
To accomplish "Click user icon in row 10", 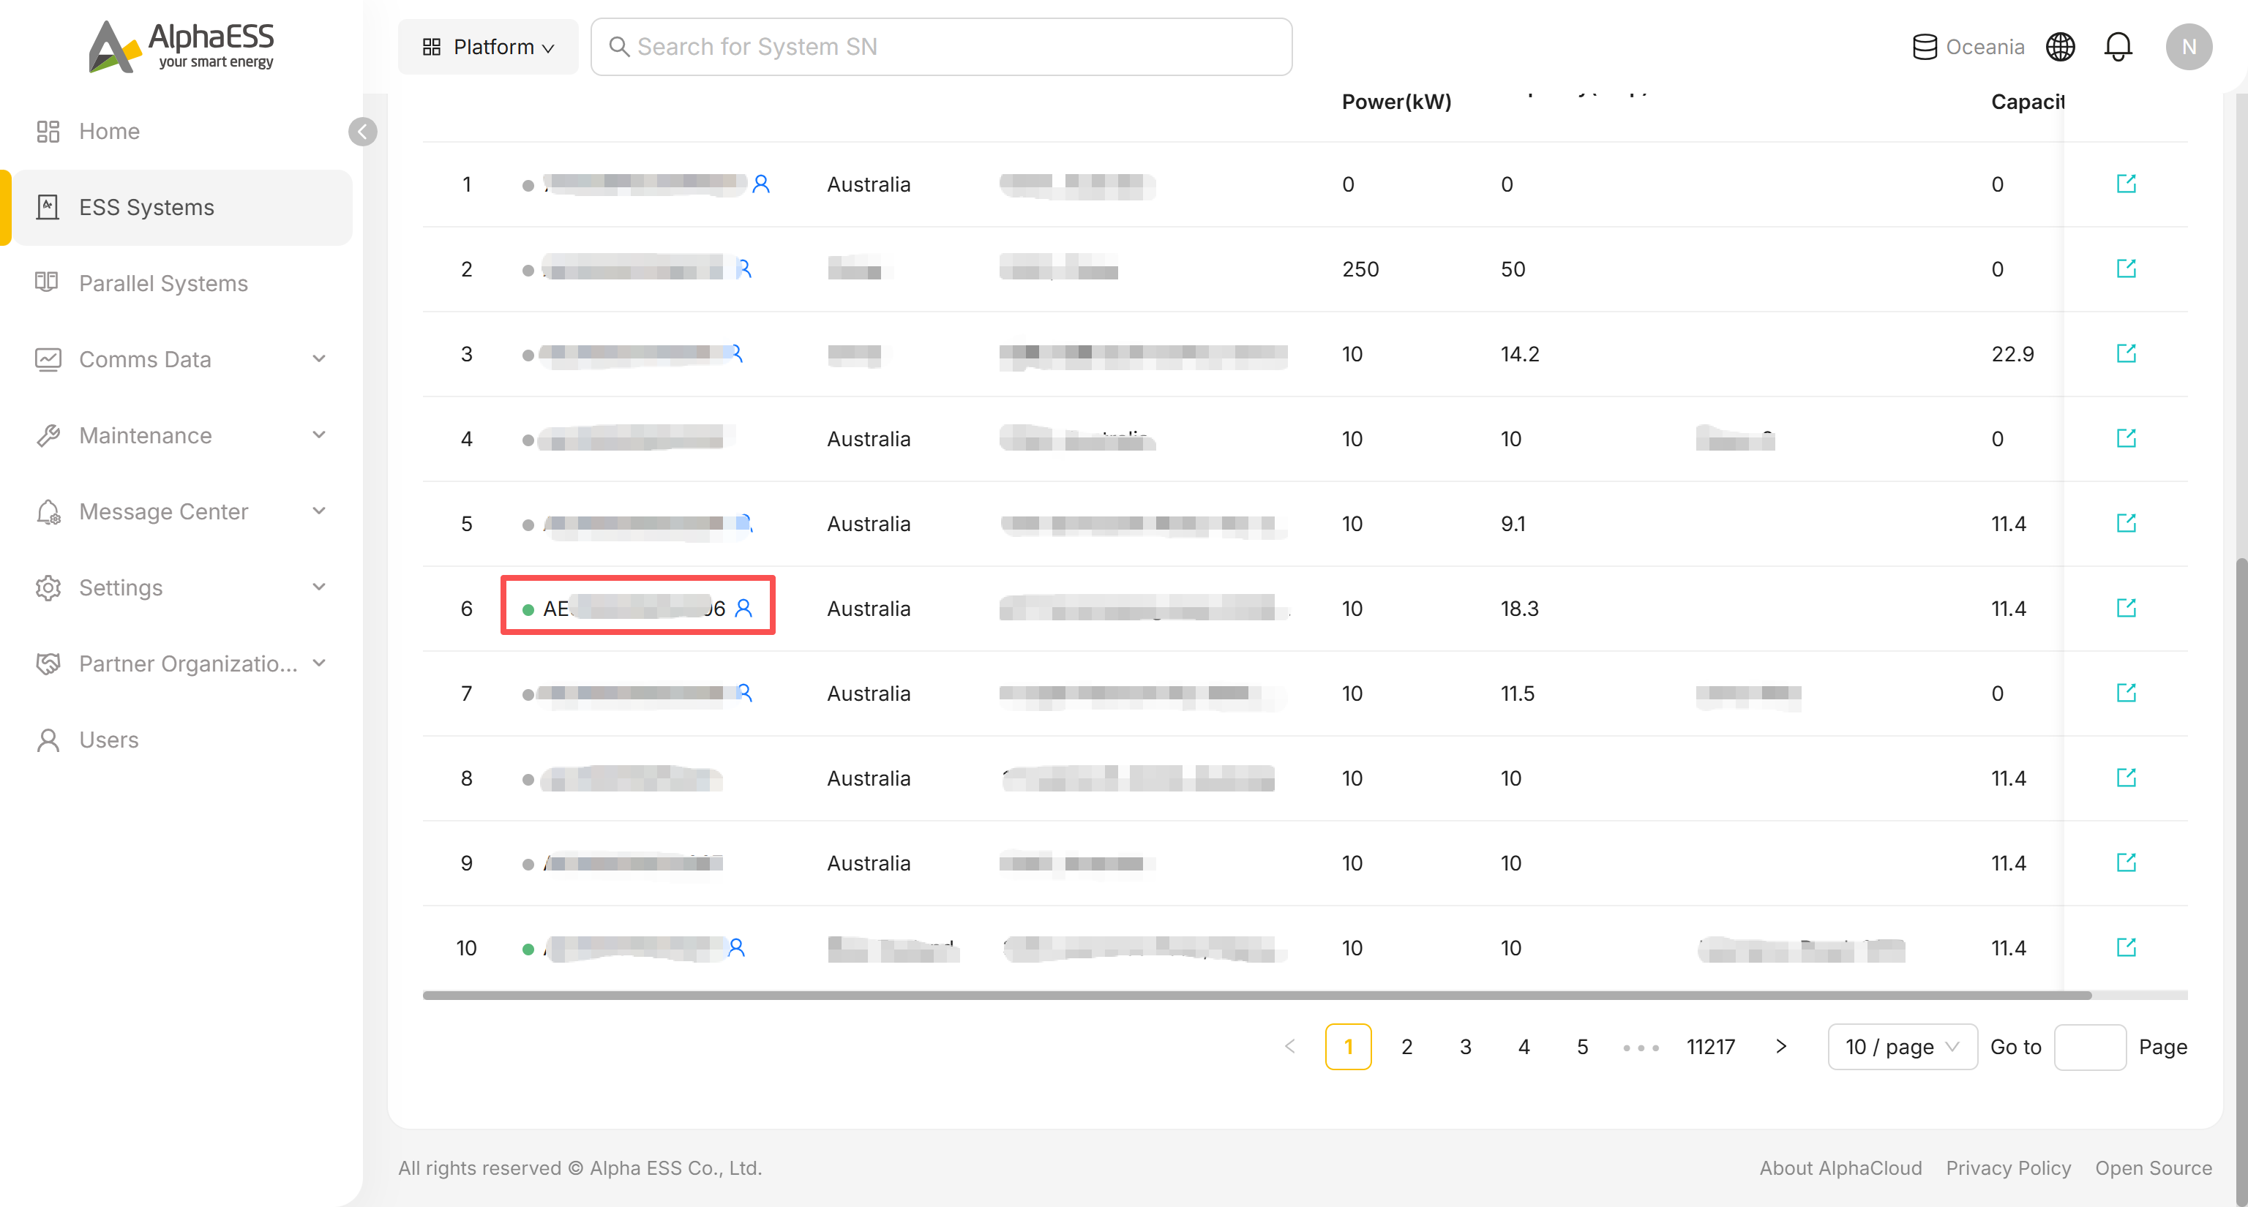I will coord(737,947).
